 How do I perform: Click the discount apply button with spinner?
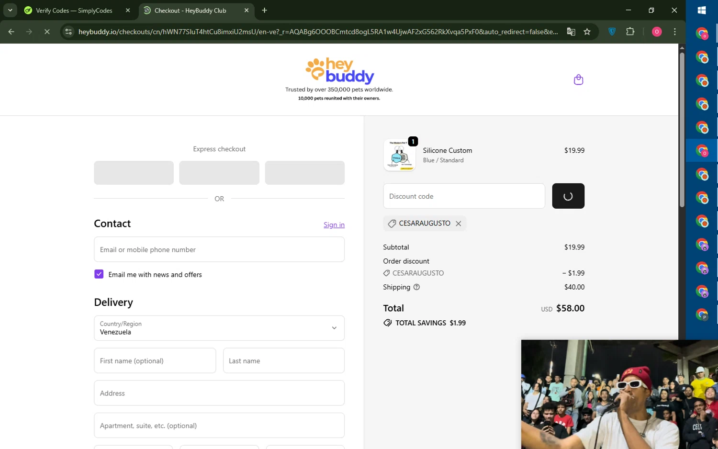tap(568, 196)
